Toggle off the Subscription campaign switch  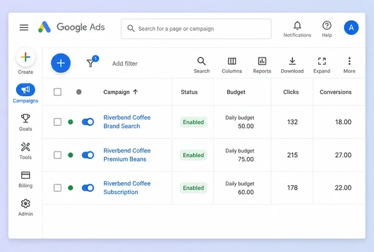click(88, 188)
